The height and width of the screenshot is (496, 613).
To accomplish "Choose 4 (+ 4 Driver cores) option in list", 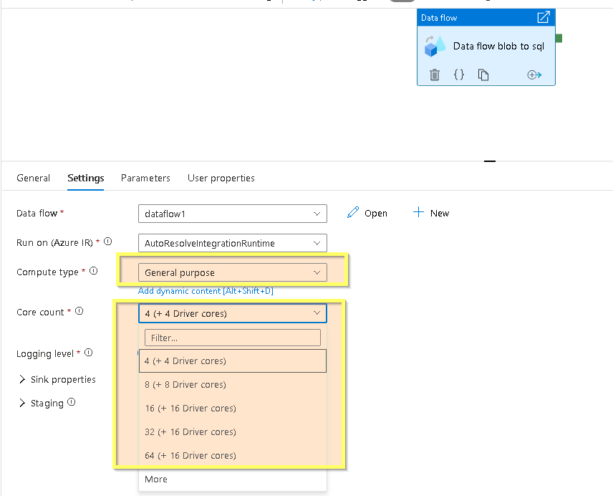I will pos(233,361).
